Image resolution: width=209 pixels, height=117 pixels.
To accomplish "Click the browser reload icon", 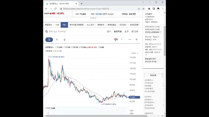I will [55, 9].
